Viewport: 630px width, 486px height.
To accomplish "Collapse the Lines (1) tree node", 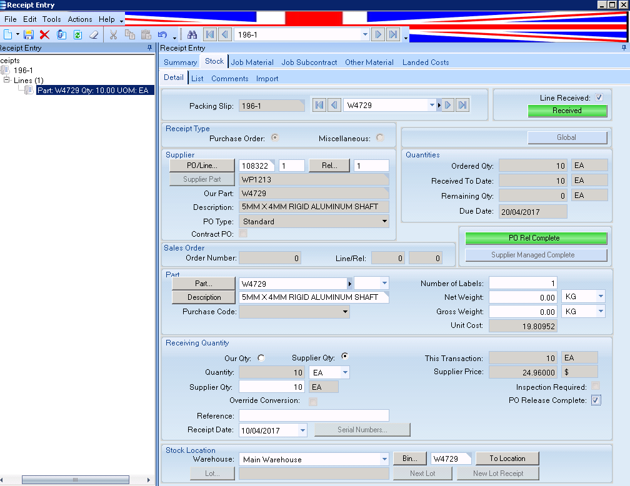I will coord(6,79).
